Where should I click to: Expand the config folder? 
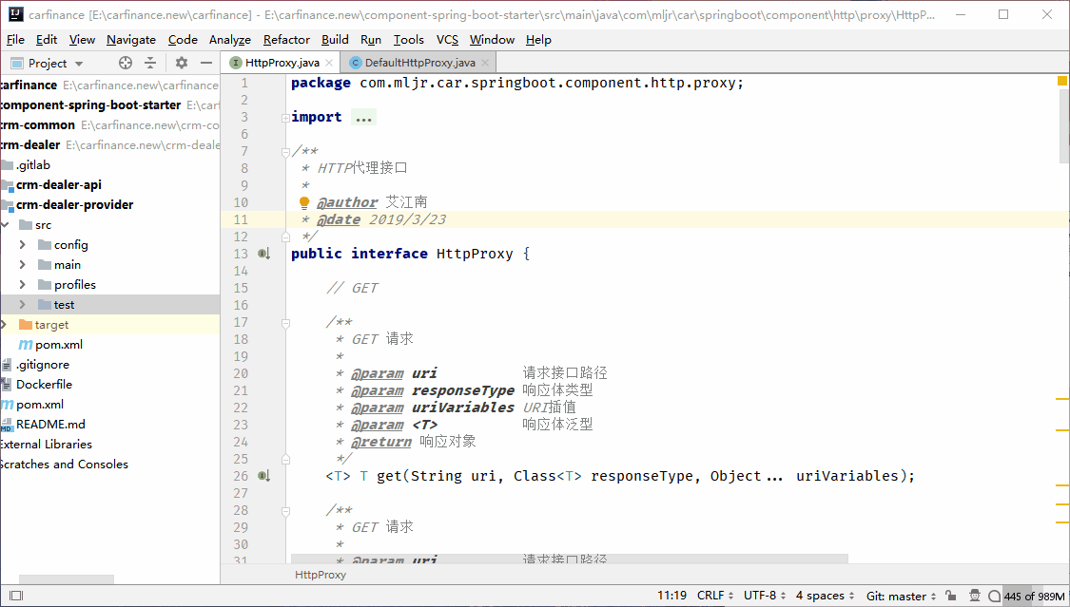pos(23,245)
